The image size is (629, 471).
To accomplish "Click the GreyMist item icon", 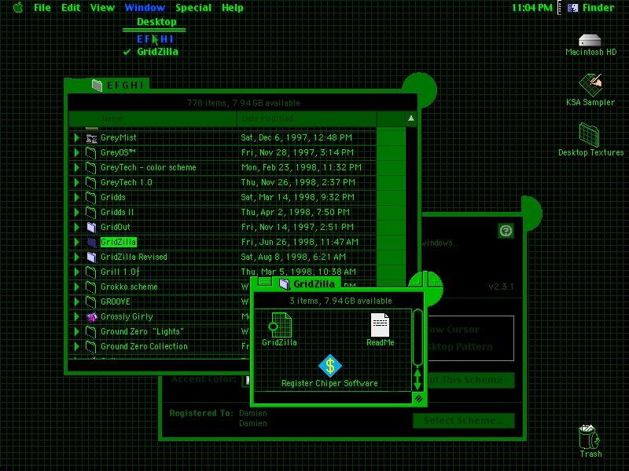I will click(91, 138).
